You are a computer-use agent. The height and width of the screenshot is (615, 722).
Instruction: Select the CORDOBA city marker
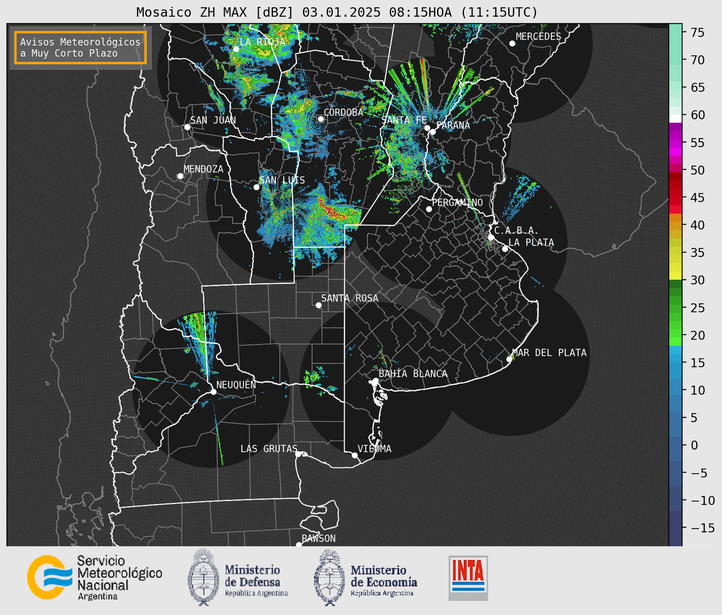click(321, 119)
